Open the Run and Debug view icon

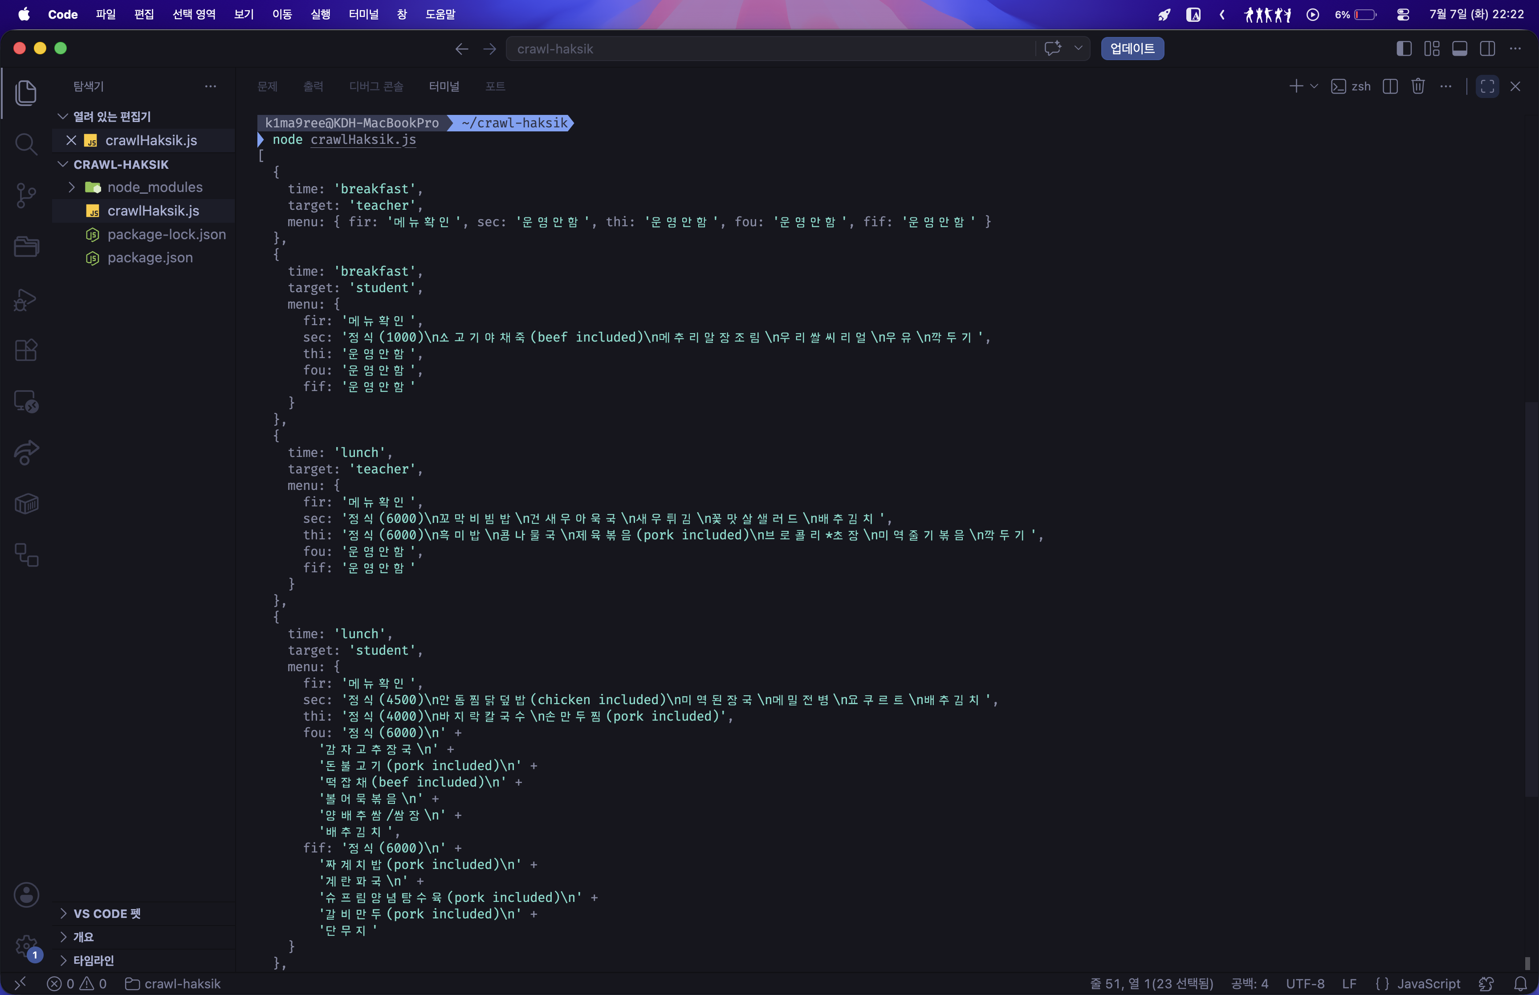click(26, 300)
